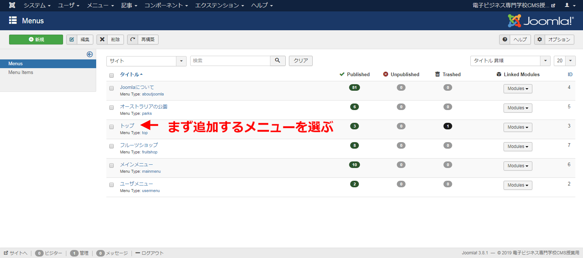The image size is (583, 258).
Task: Select the Joomlaについて row checkbox
Action: (x=111, y=88)
